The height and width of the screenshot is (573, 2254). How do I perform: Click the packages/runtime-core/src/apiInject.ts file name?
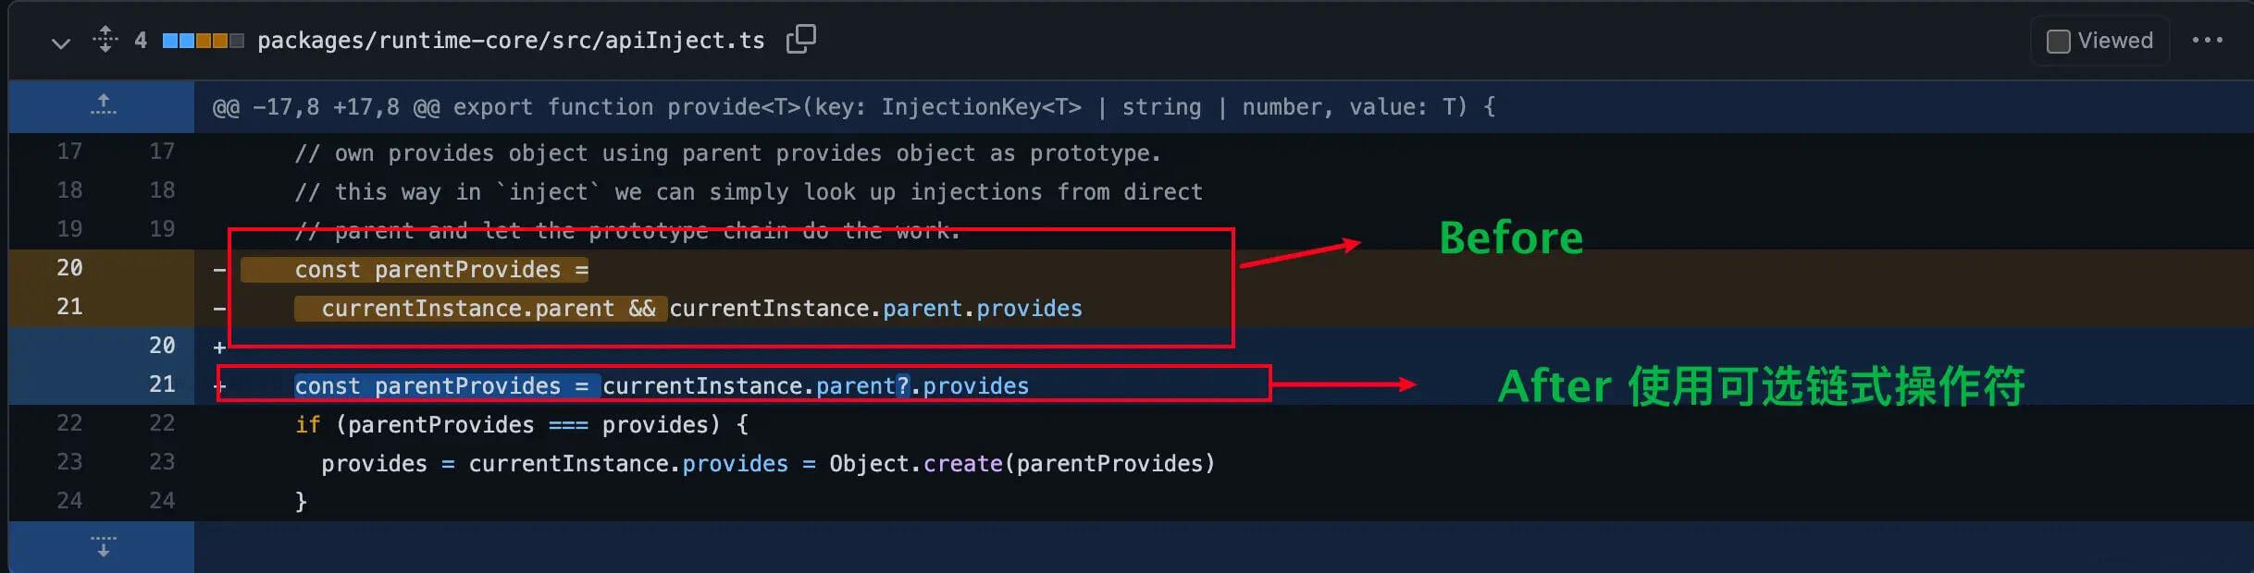pos(511,41)
